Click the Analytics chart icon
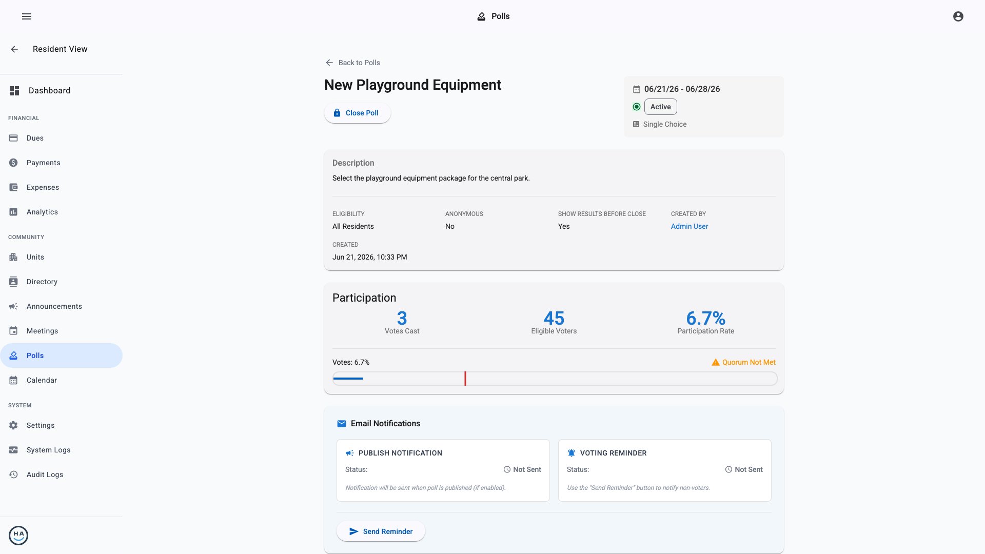Screen dimensions: 985x554 pos(13,212)
